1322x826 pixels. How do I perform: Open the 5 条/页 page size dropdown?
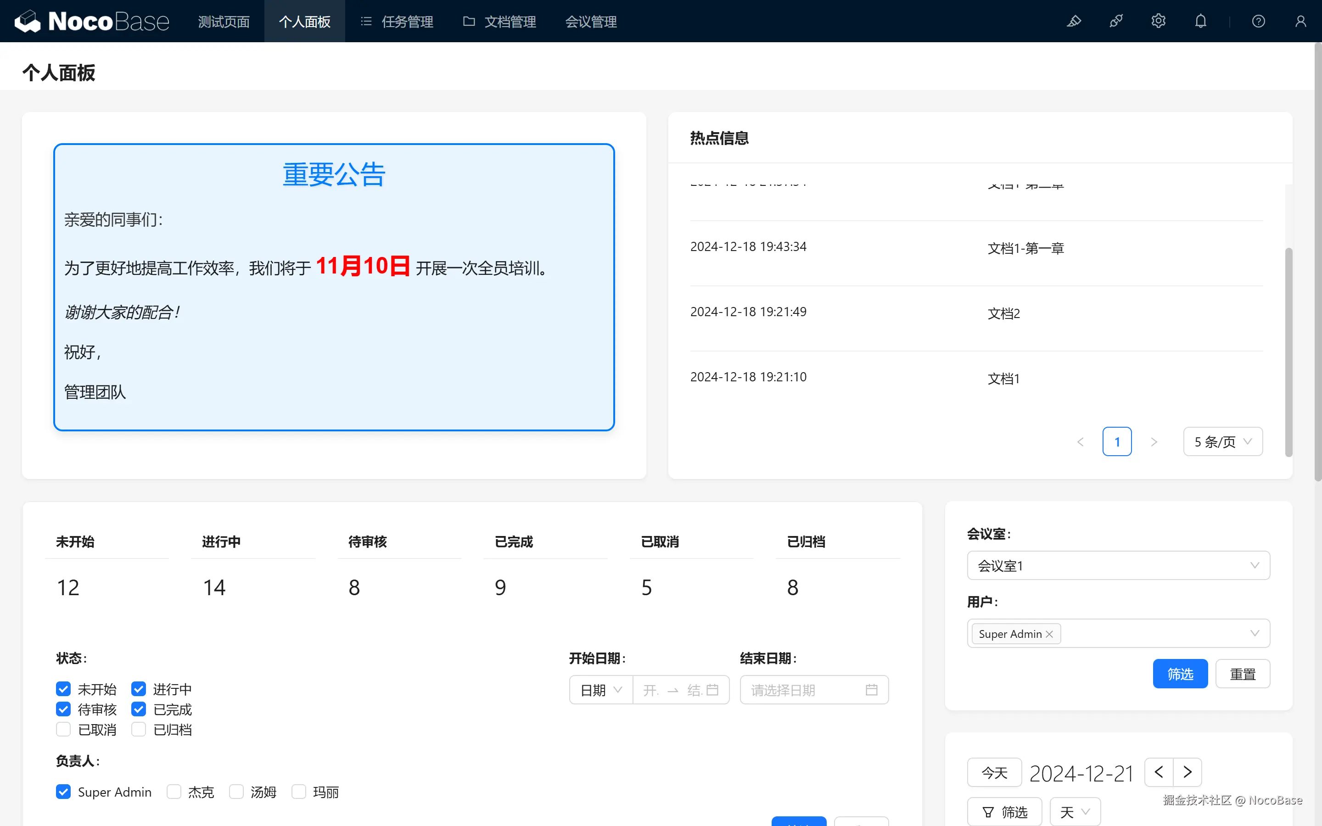tap(1222, 441)
